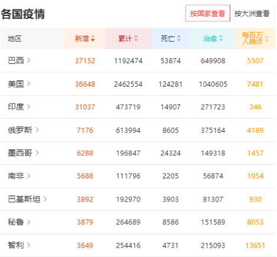The width and height of the screenshot is (277, 257).
Task: Expand 南非 row chevron
Action: (x=29, y=175)
